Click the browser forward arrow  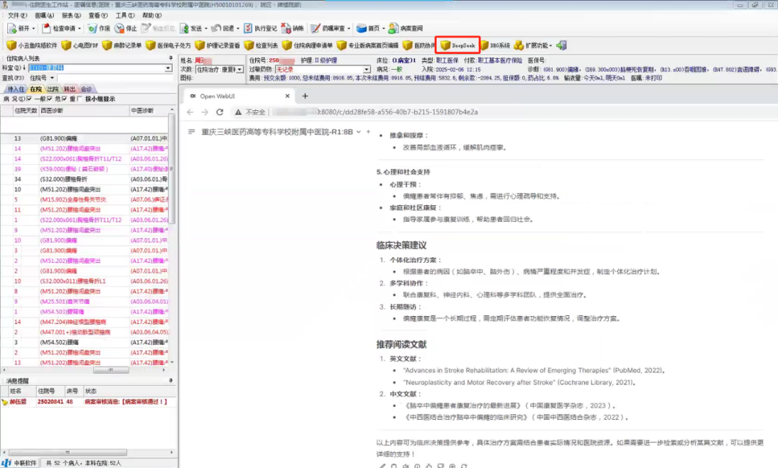[x=205, y=112]
